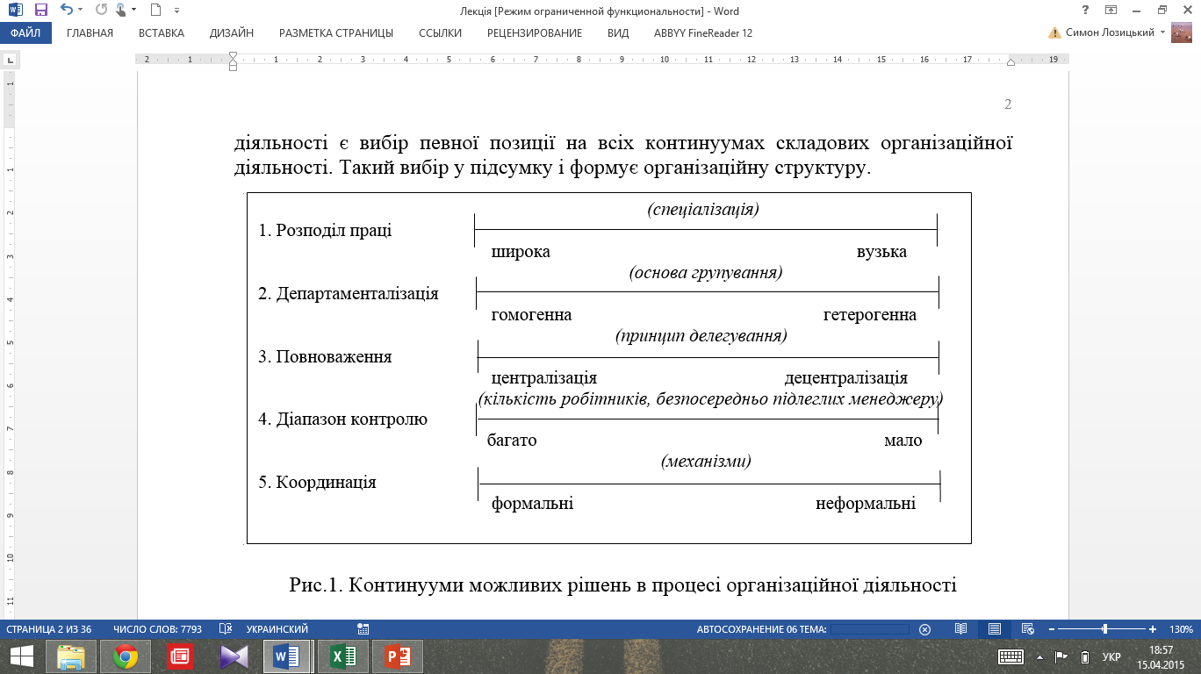
Task: Toggle Touch/Mouse mode icon
Action: [120, 11]
